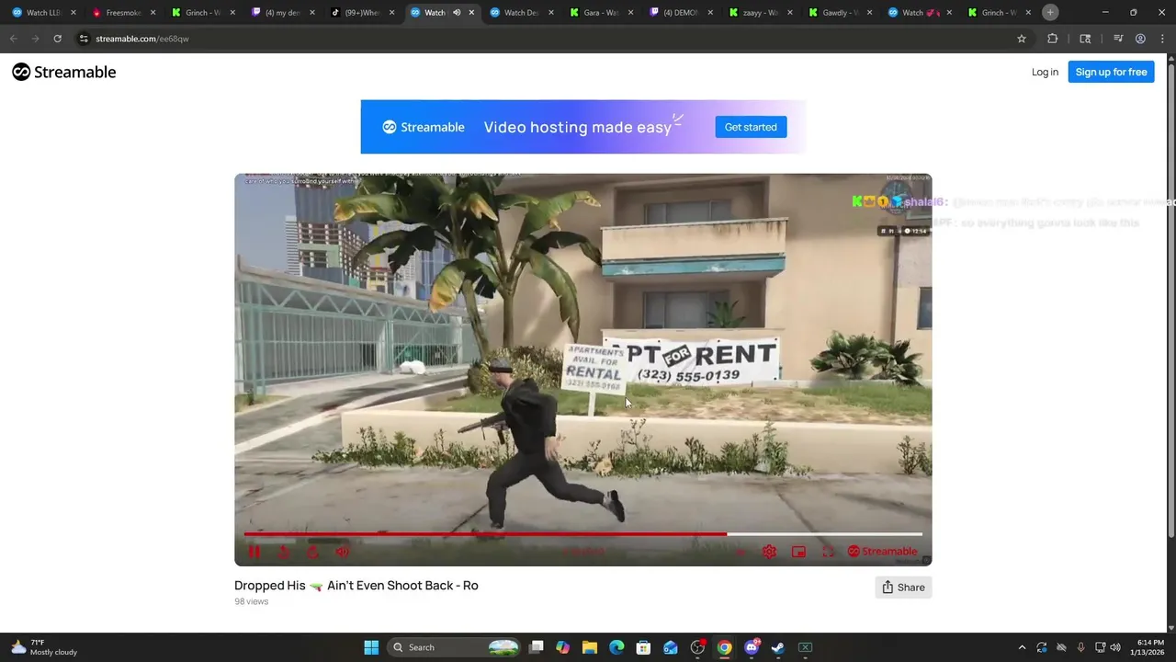Mute the active tab via speaker icon
Screen dimensions: 1176x662
point(457,13)
